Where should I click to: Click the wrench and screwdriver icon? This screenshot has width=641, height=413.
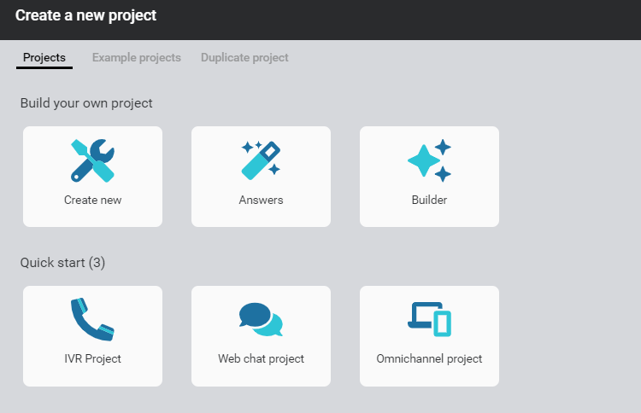click(92, 160)
